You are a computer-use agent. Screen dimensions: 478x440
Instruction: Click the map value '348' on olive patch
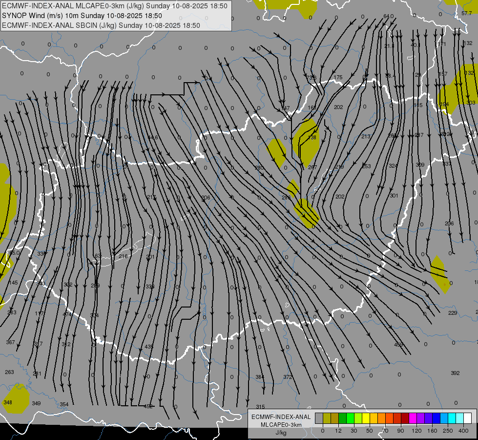point(8,402)
